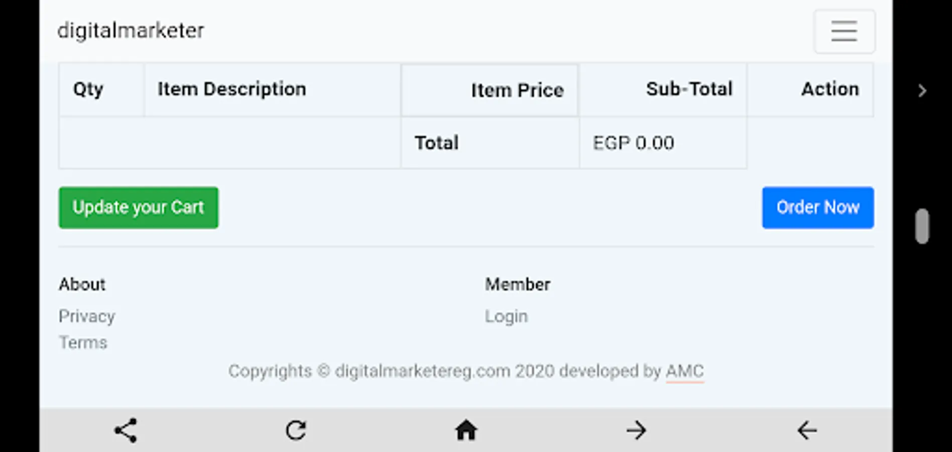
Task: Click the Item Price column header
Action: coord(517,90)
